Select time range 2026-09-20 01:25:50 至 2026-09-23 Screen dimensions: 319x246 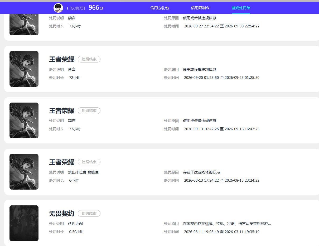pos(222,78)
